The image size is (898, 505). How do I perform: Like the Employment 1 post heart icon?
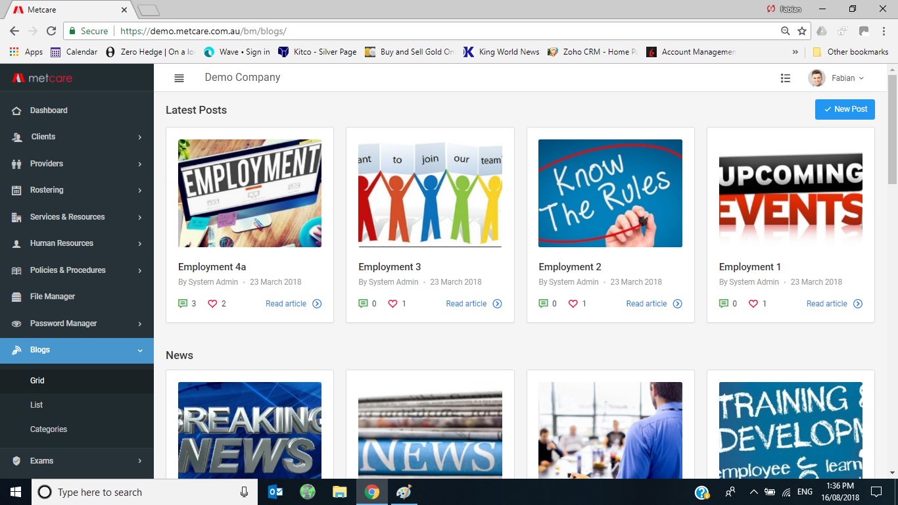click(753, 304)
